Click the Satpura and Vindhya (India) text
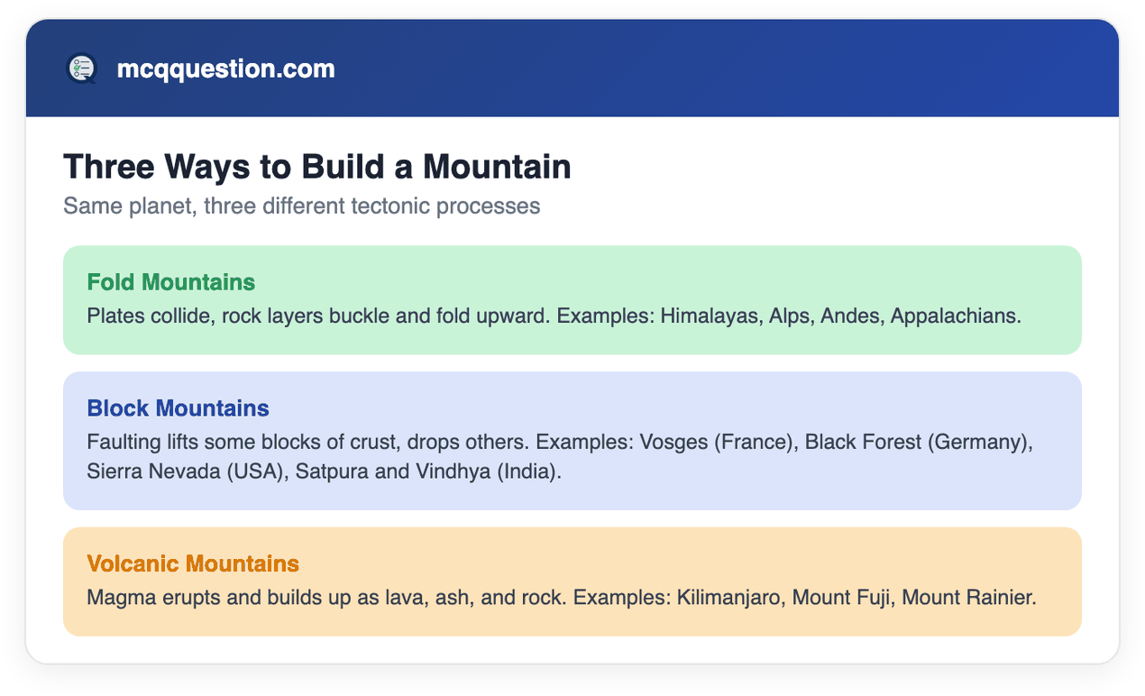Viewport: 1145px width, 696px height. click(428, 472)
